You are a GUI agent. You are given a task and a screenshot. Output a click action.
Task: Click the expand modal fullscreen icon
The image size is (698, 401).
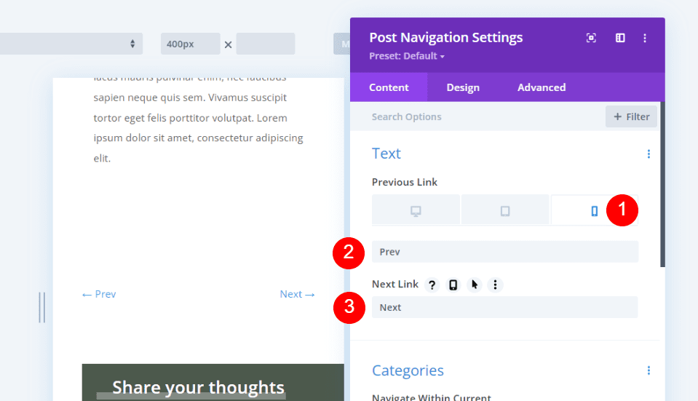click(x=591, y=38)
